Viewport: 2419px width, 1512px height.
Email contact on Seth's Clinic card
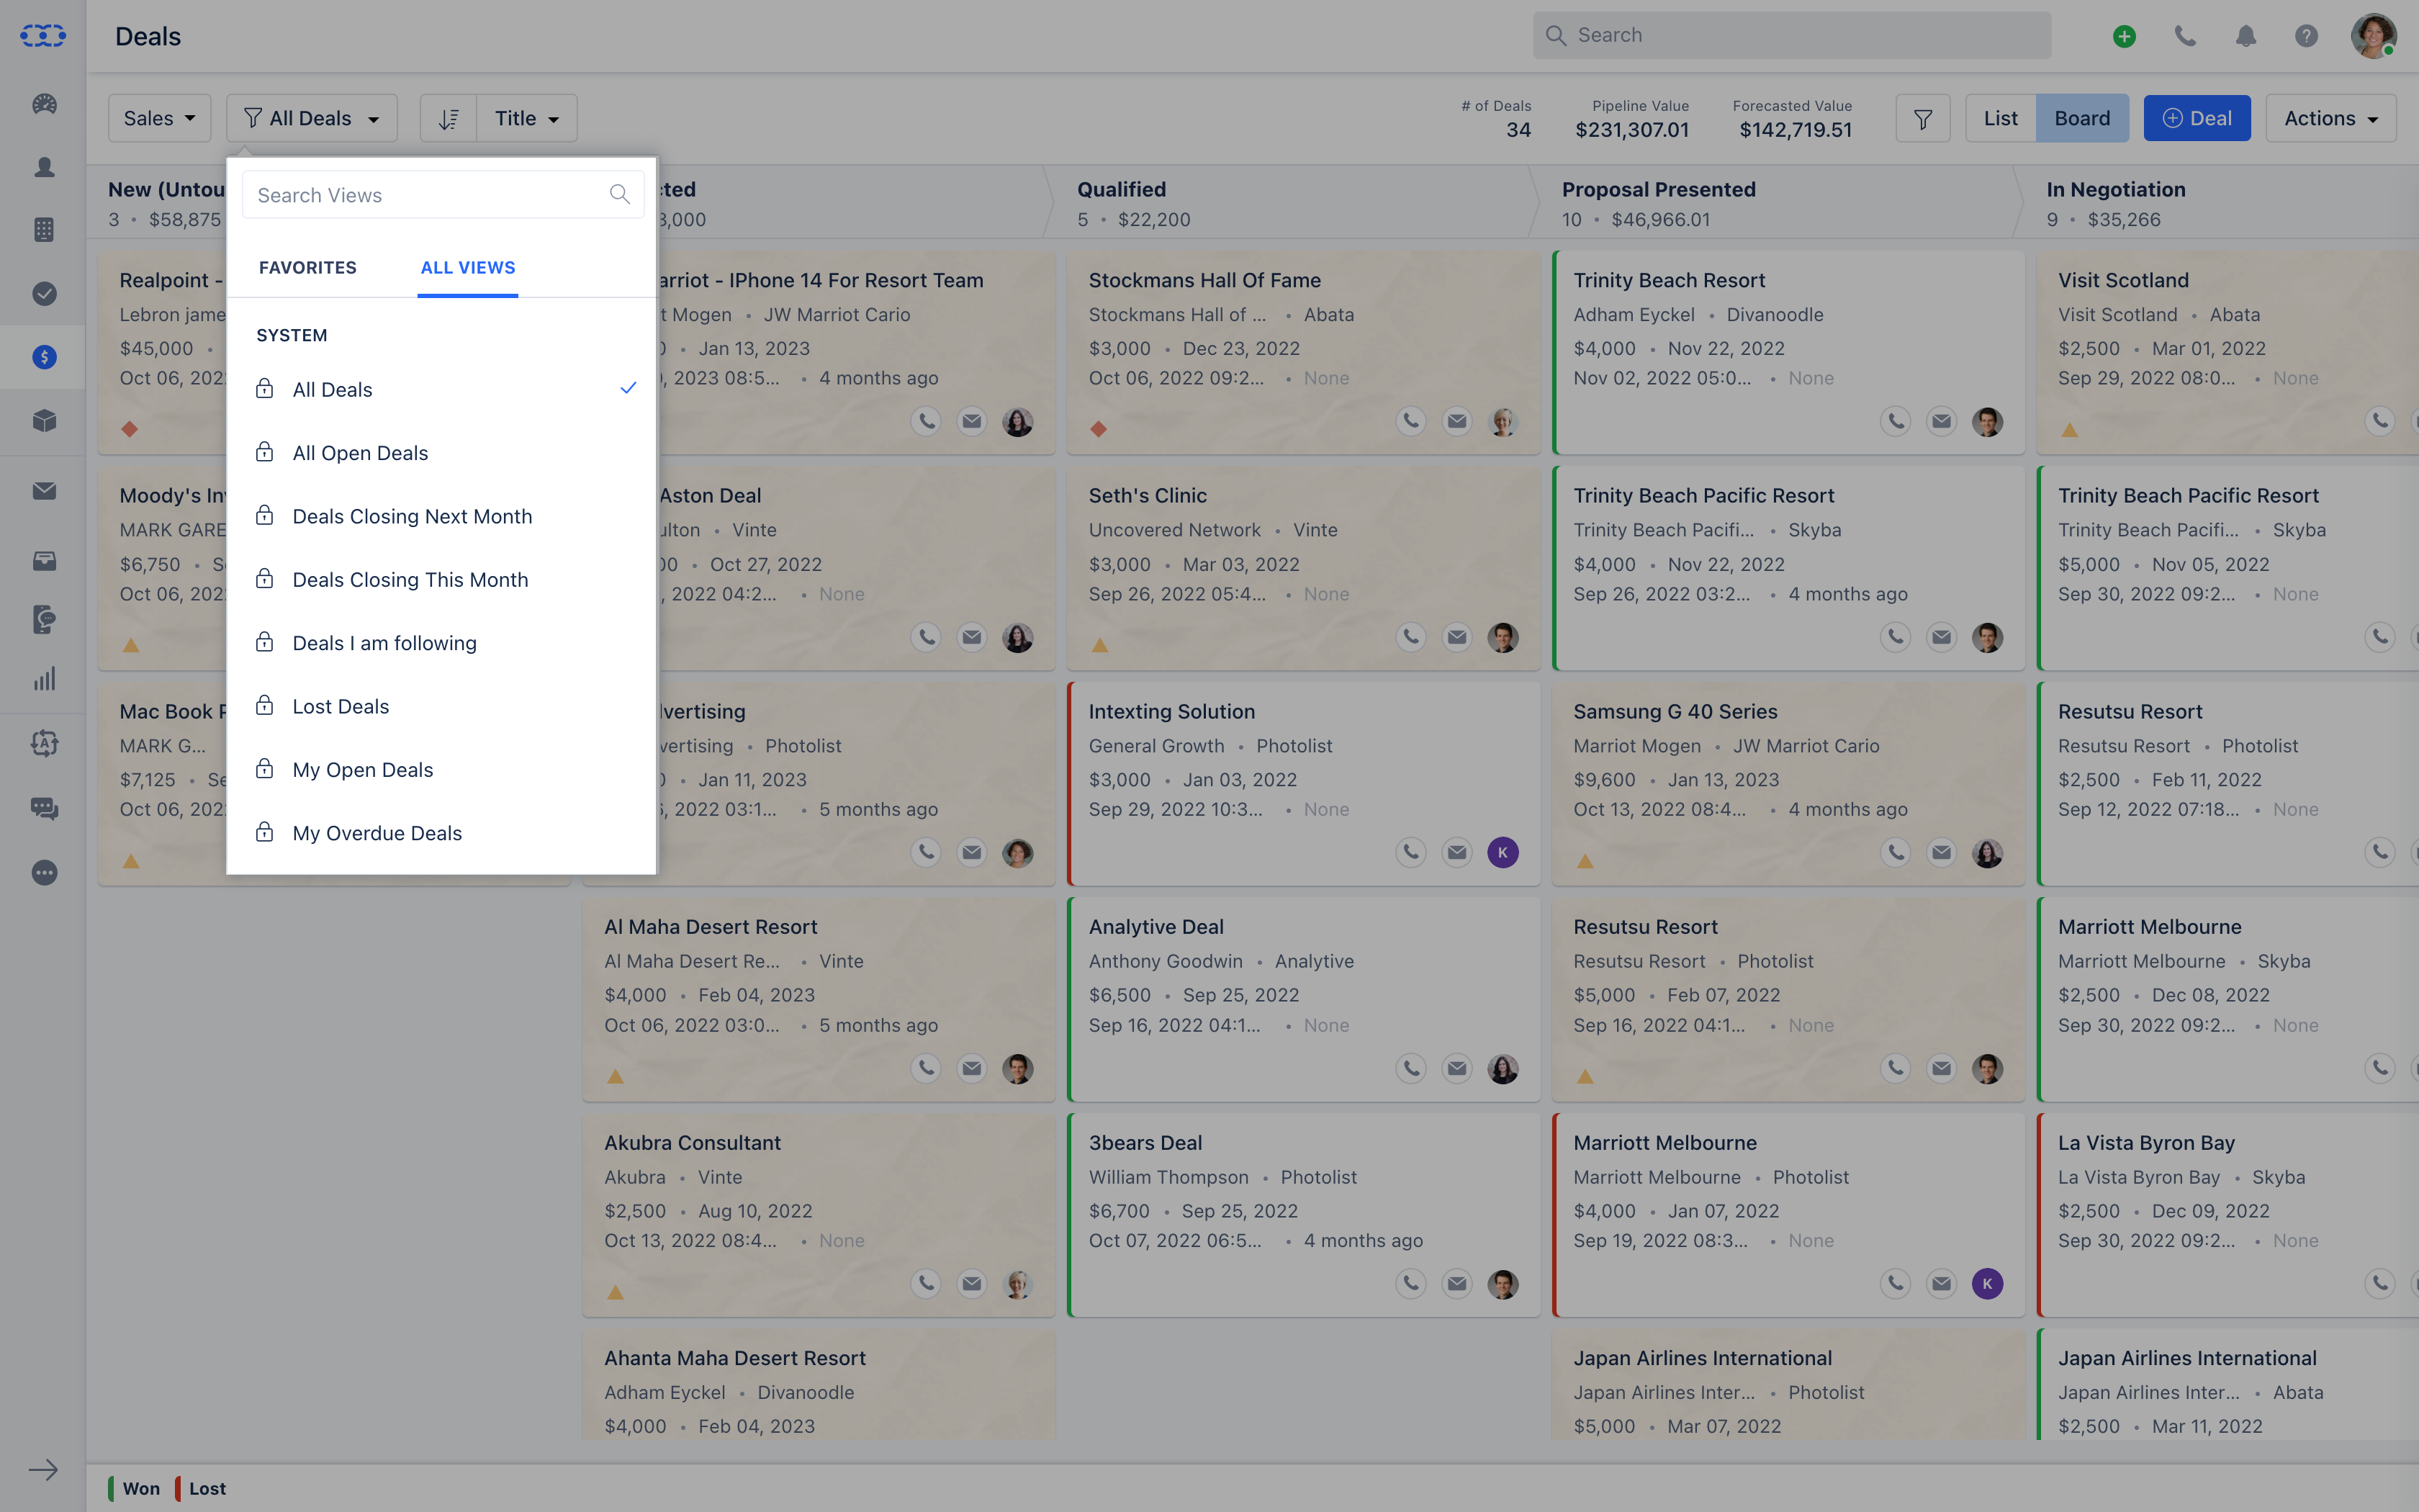click(x=1456, y=637)
